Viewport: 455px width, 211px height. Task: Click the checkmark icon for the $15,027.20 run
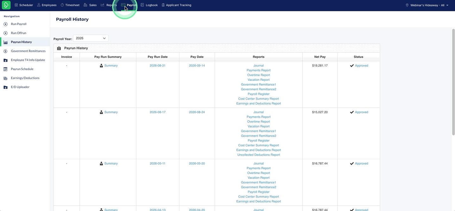coord(352,112)
